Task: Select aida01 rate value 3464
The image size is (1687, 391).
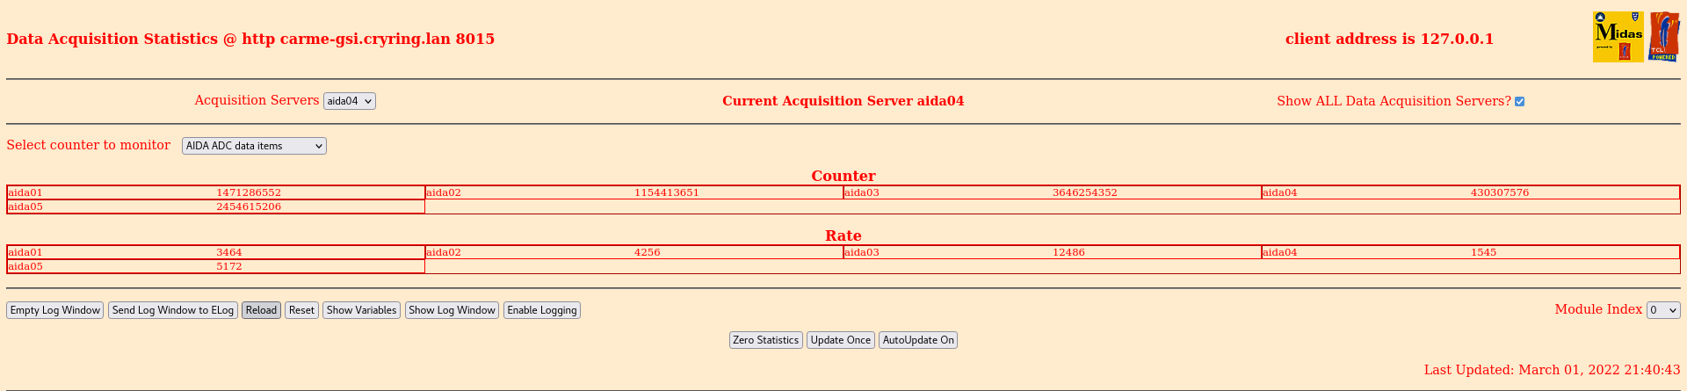Action: click(229, 252)
